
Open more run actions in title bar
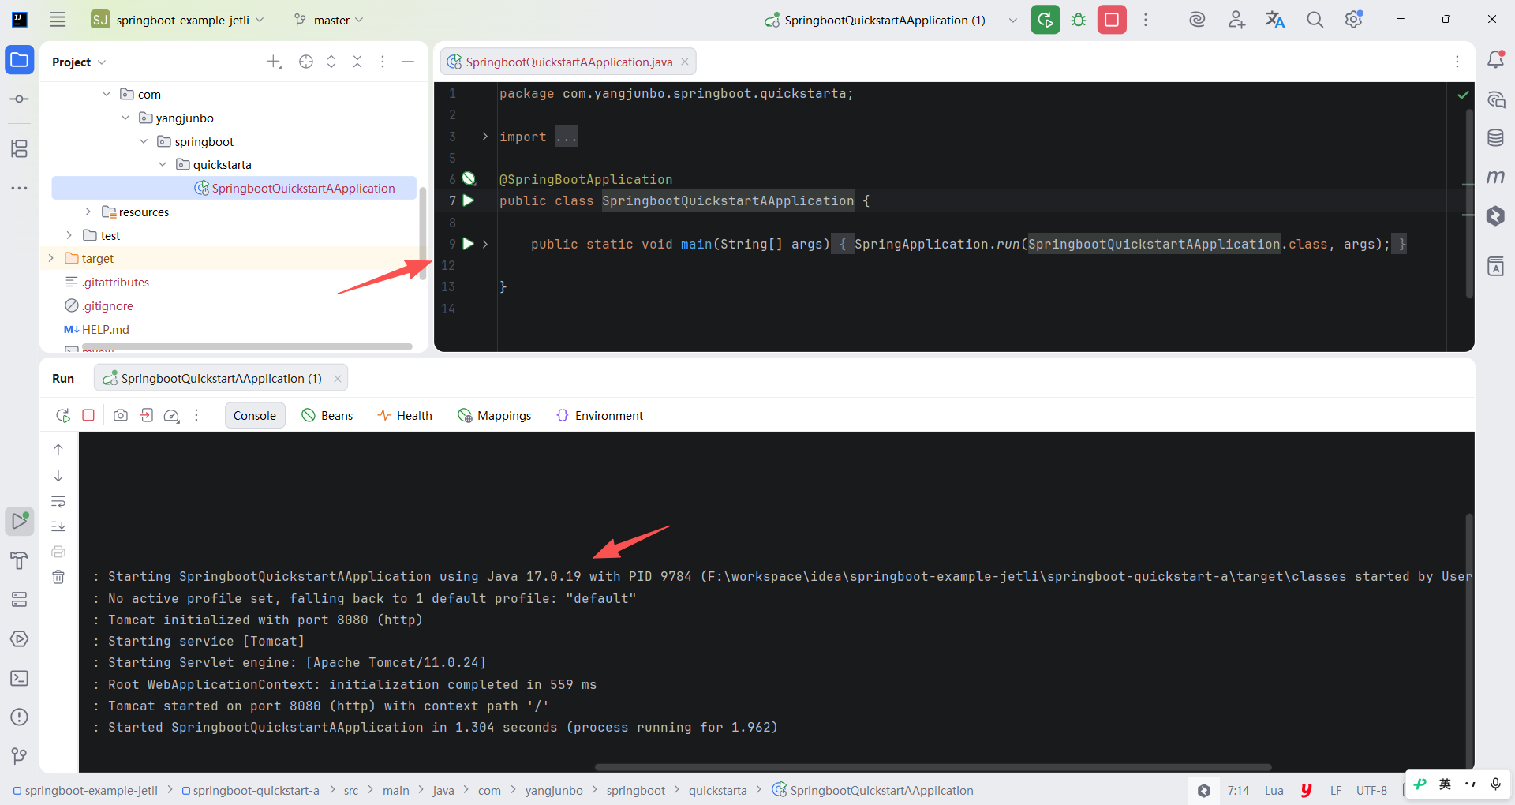click(x=1146, y=20)
